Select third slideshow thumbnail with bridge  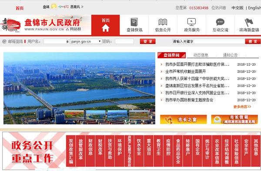(117, 115)
